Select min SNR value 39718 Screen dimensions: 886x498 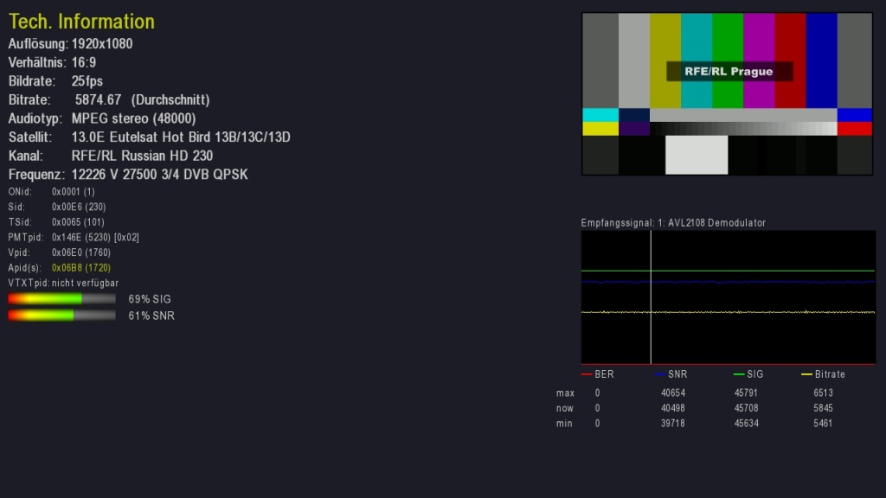tap(673, 424)
